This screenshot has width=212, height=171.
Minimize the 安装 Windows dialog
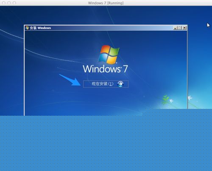175,28
